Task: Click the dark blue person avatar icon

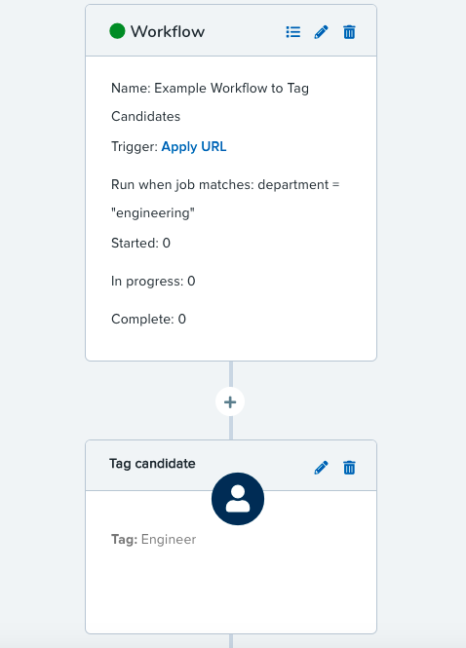Action: tap(238, 499)
